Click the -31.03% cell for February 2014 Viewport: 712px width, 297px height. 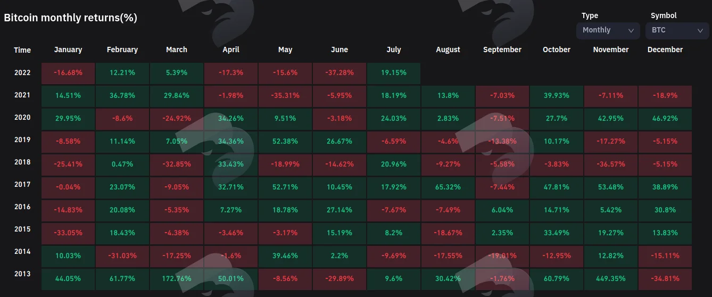point(122,255)
